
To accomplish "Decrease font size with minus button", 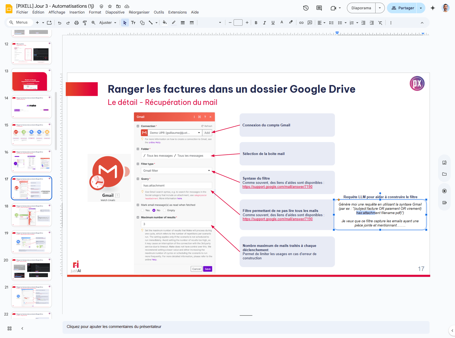I will point(230,23).
